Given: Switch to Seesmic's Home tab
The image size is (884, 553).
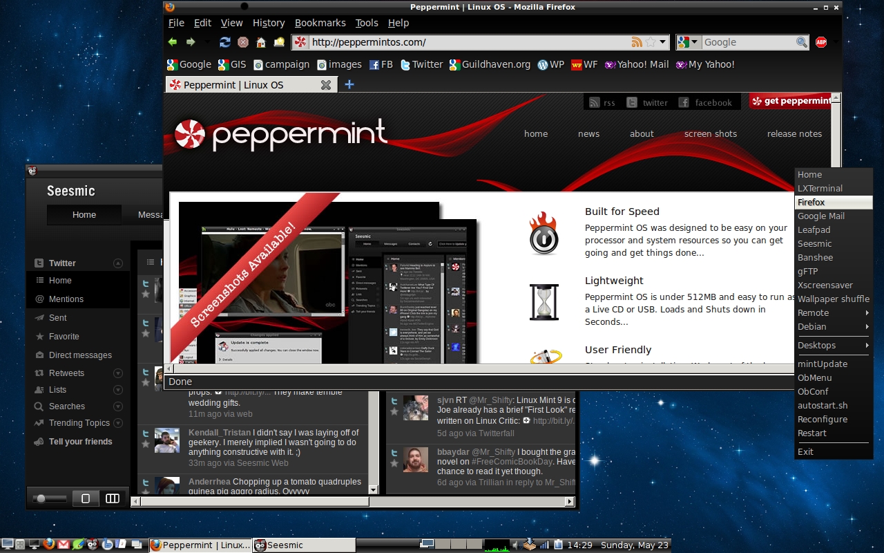Looking at the screenshot, I should 84,215.
